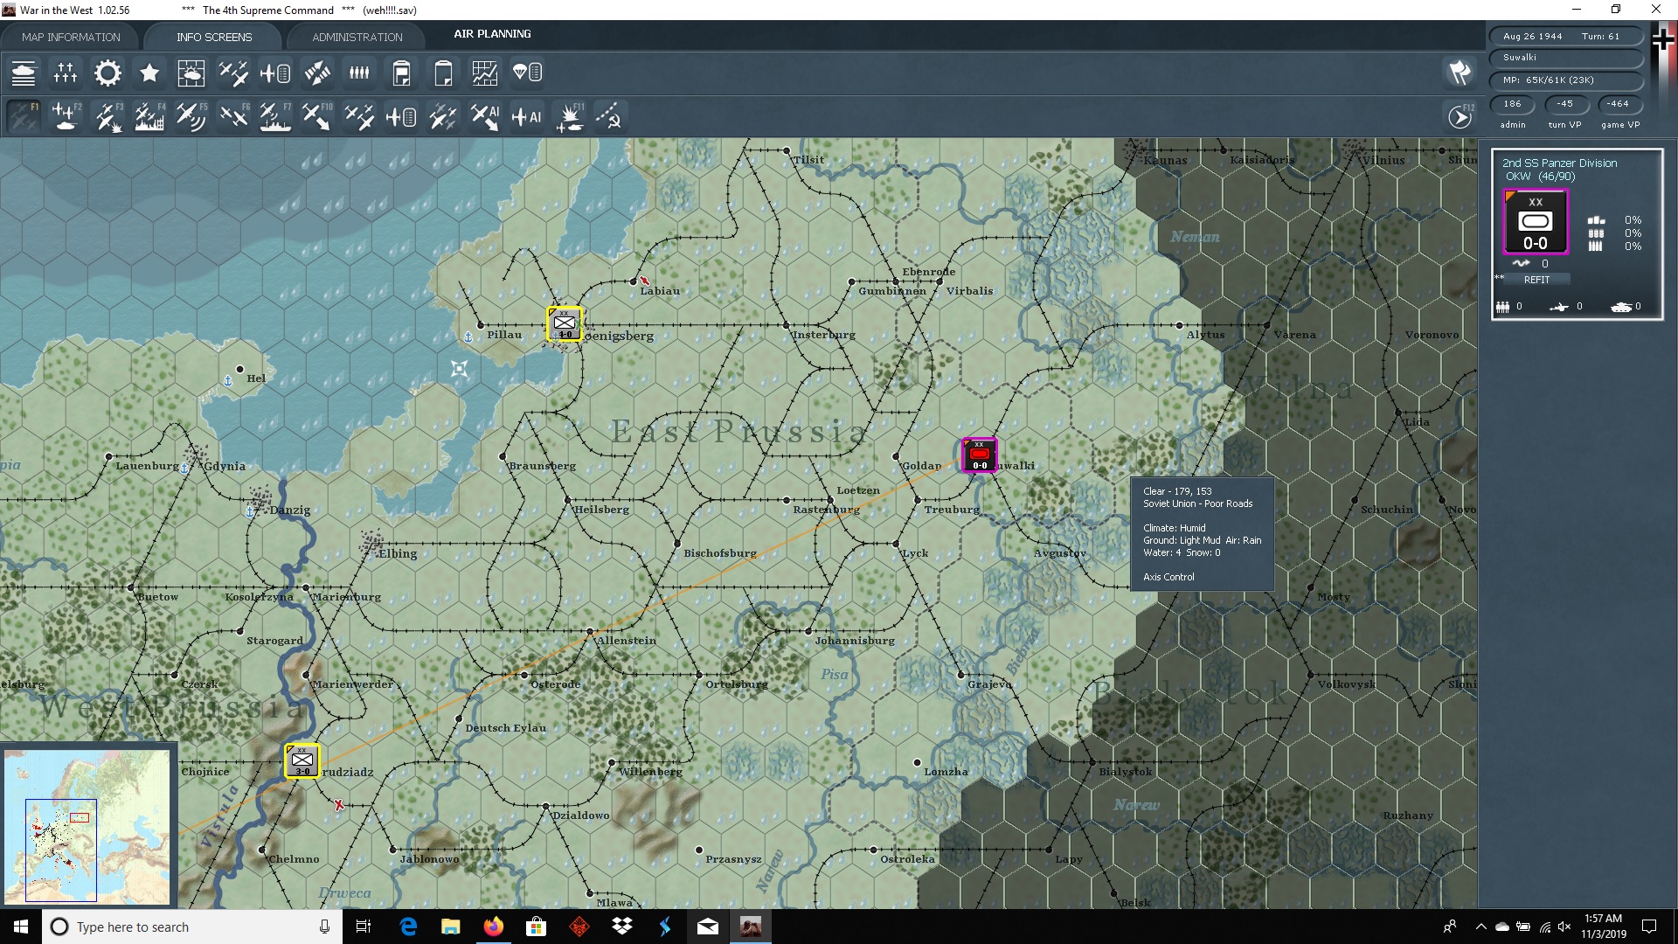
Task: Open the losses screen with crosses icon
Action: coord(66,73)
